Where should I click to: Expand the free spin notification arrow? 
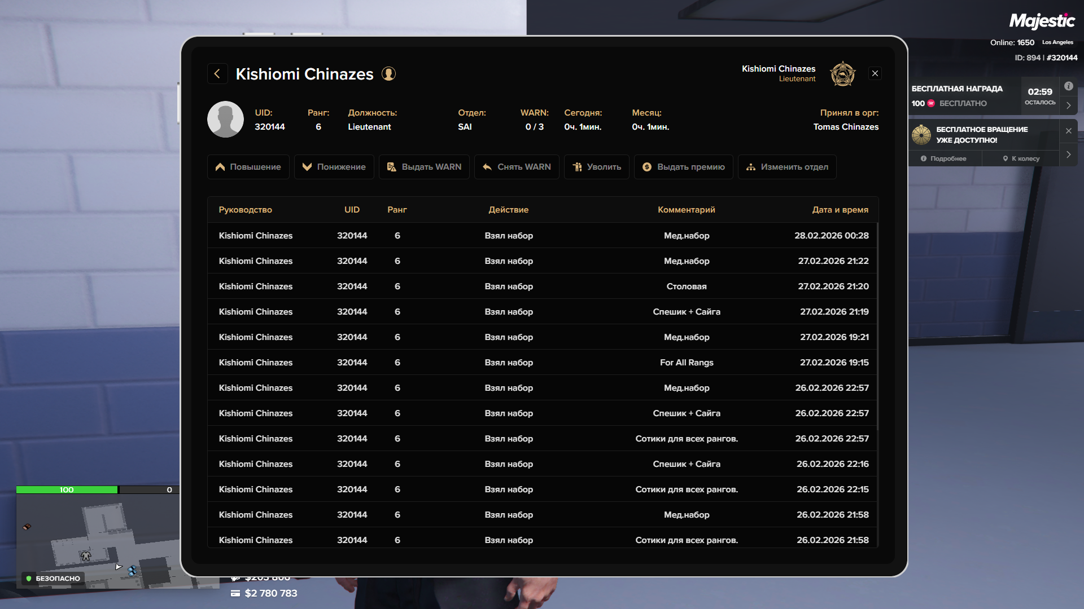pos(1068,155)
